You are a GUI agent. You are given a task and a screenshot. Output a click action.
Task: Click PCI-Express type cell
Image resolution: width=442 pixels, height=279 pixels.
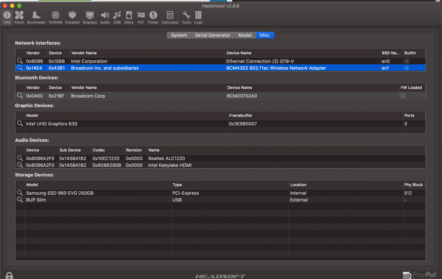(186, 193)
